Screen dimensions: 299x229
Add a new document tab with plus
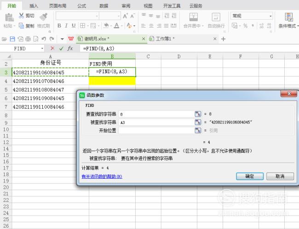click(x=223, y=39)
